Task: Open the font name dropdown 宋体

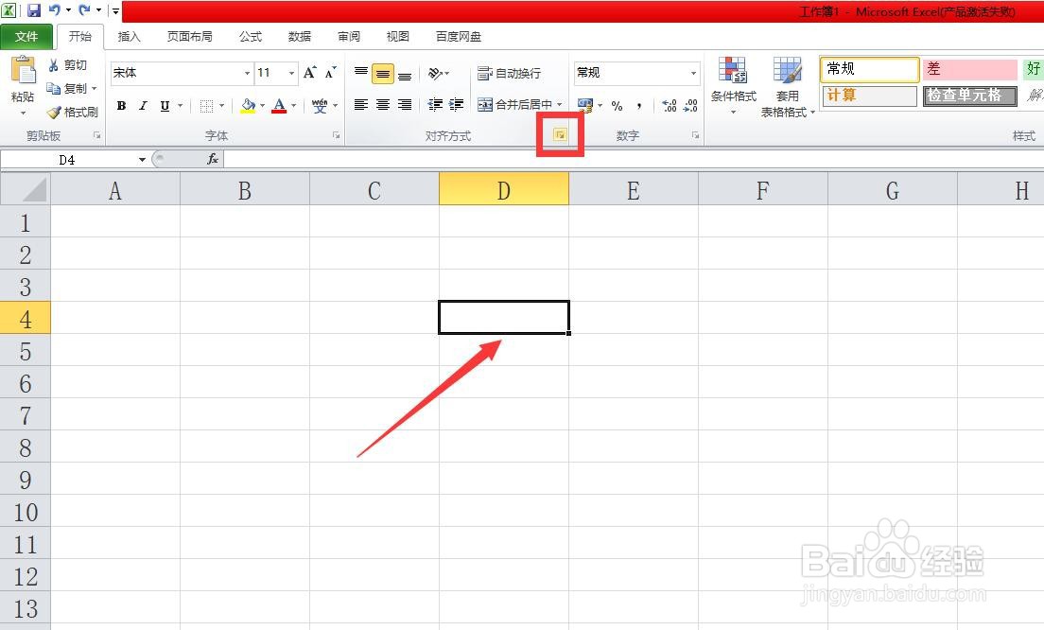Action: coord(247,73)
